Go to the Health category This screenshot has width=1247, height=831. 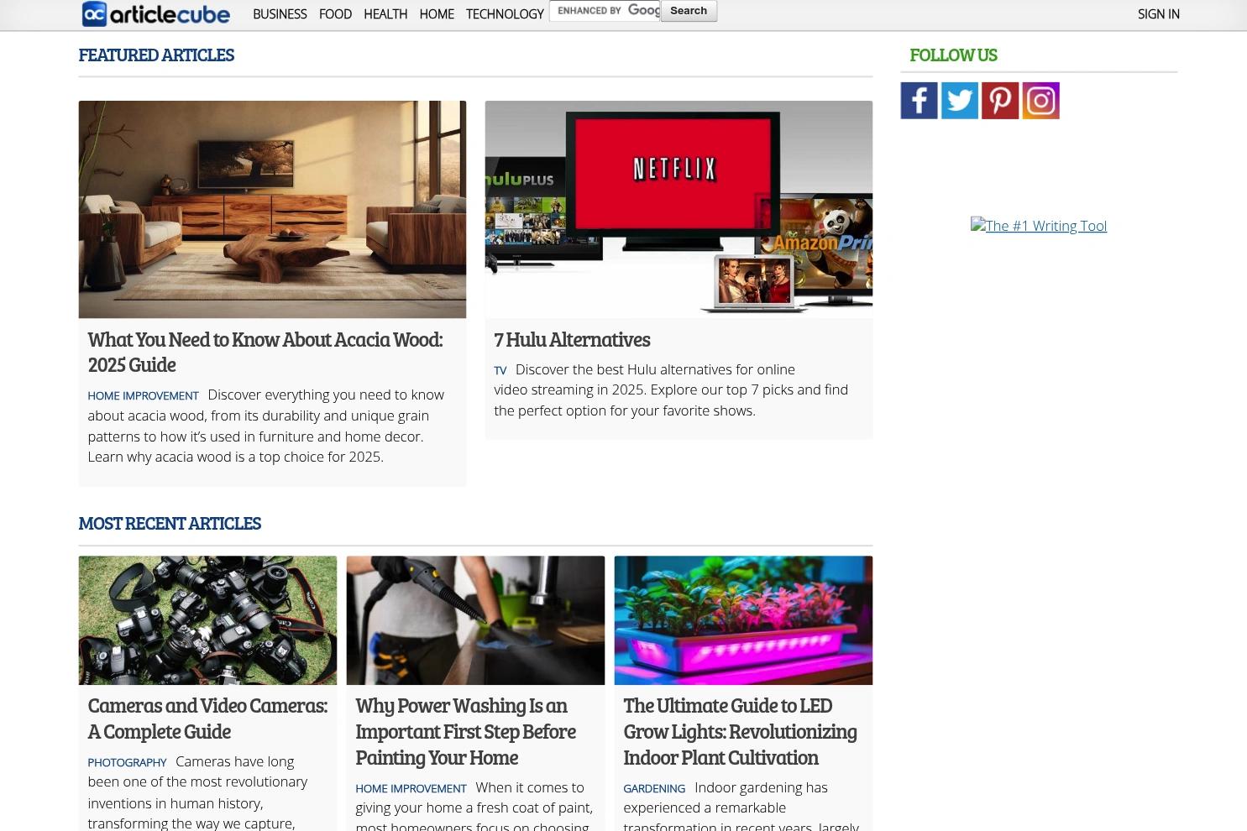point(385,14)
